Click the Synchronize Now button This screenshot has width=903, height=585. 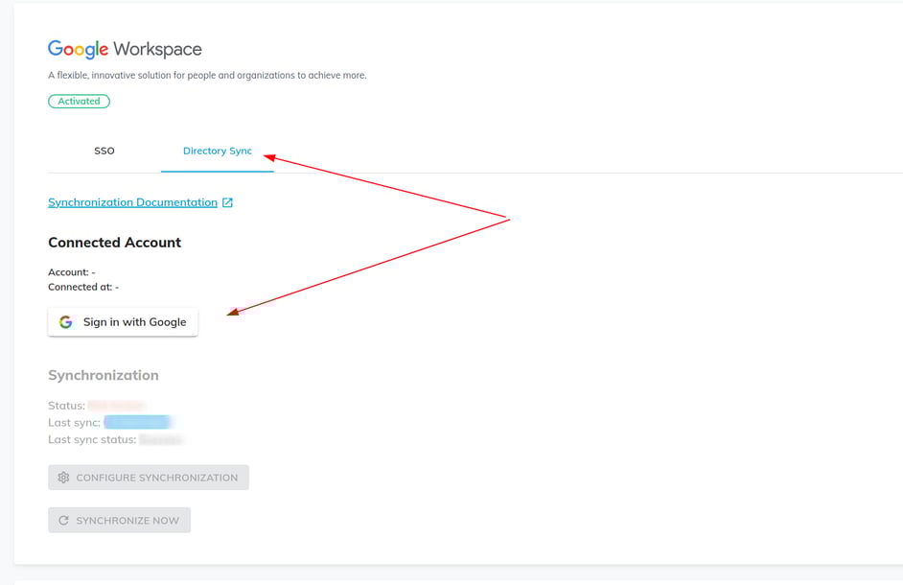click(119, 520)
